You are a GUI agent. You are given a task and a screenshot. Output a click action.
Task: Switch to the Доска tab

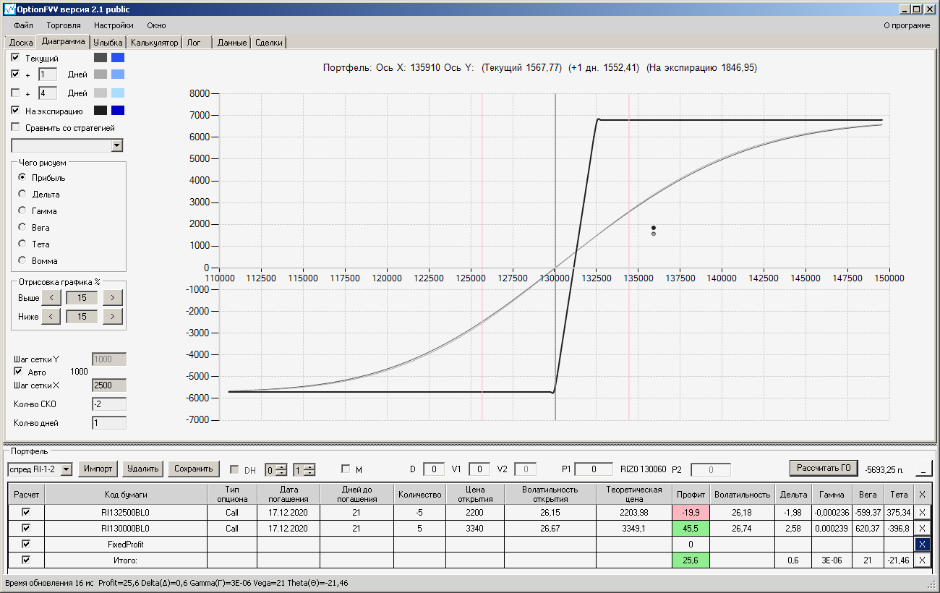(x=21, y=43)
